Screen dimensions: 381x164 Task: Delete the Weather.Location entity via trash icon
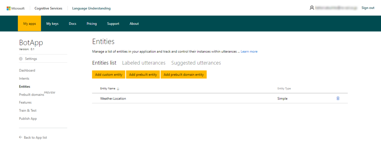click(x=338, y=98)
